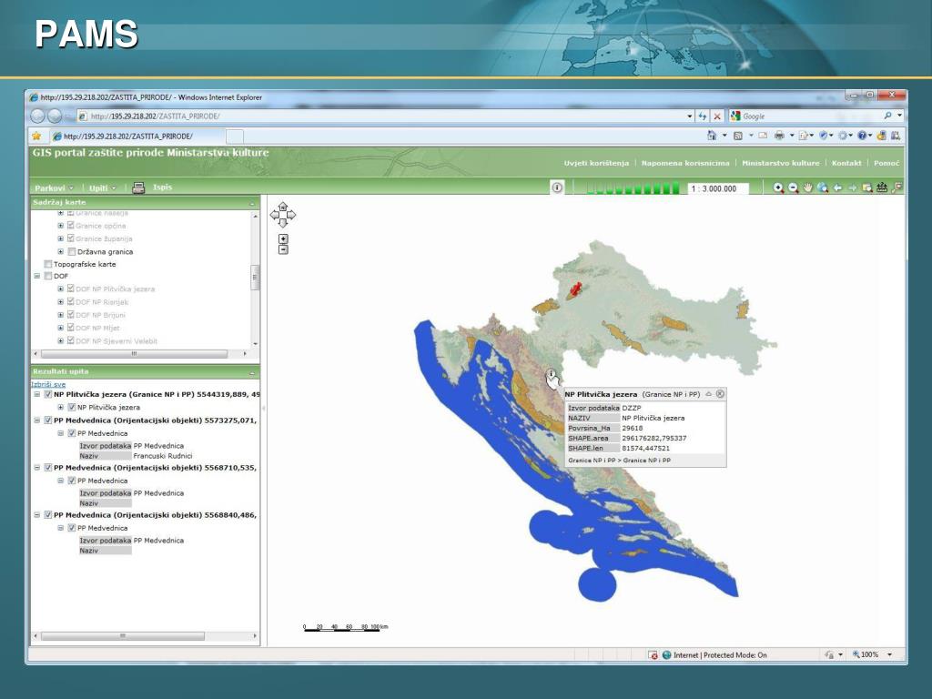Toggle DOF NP Plitvička jezera checkbox
Viewport: 932px width, 699px height.
coord(71,289)
